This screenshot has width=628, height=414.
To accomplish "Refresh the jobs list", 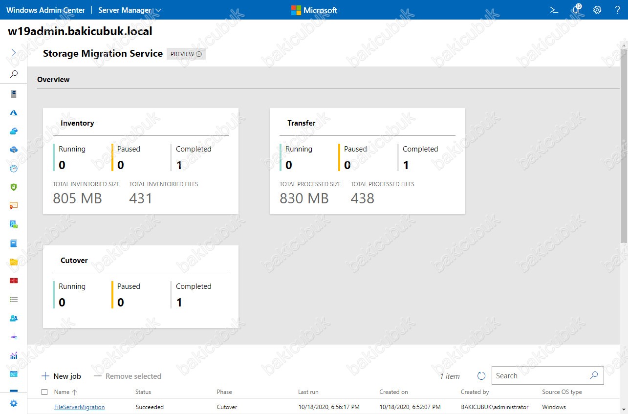I will pyautogui.click(x=481, y=376).
